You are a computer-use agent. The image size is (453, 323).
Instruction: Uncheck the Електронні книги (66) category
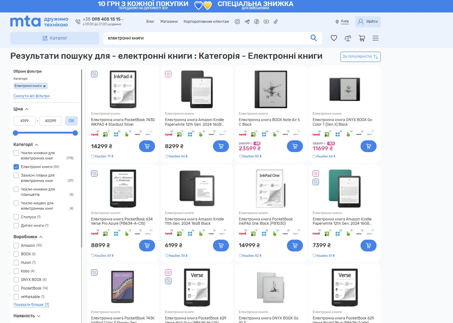point(16,167)
